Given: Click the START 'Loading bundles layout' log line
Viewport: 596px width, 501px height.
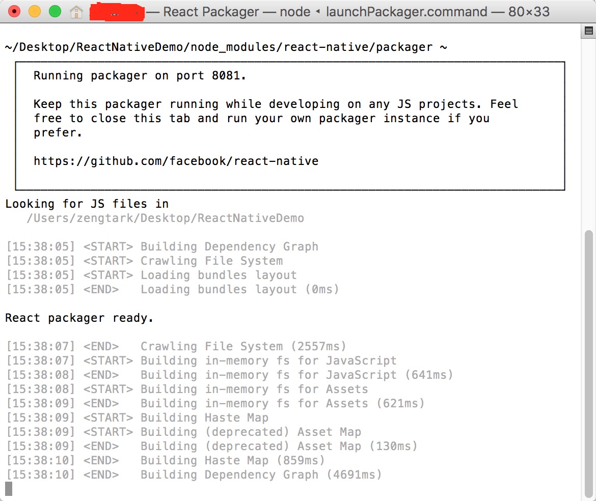Looking at the screenshot, I should (151, 275).
